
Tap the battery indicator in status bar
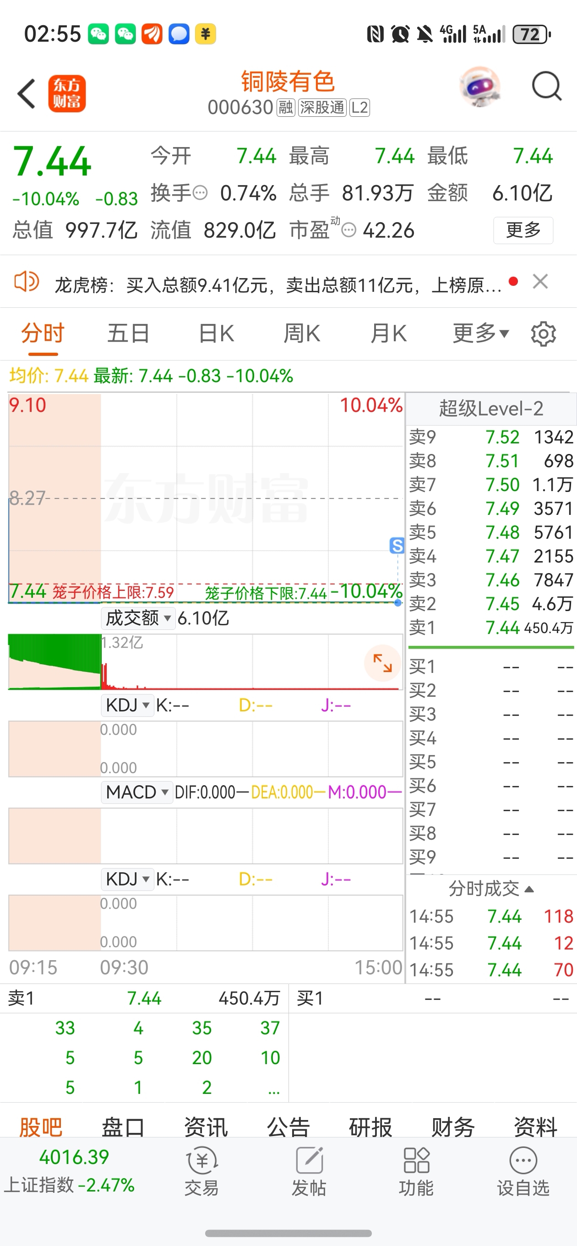click(531, 34)
